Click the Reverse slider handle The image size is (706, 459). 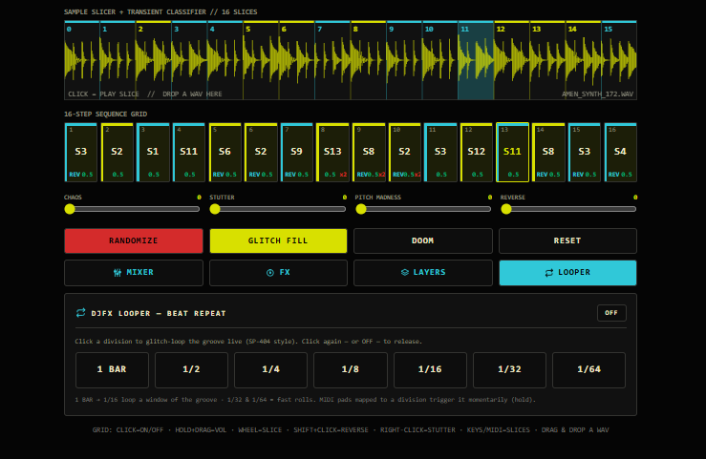point(506,209)
